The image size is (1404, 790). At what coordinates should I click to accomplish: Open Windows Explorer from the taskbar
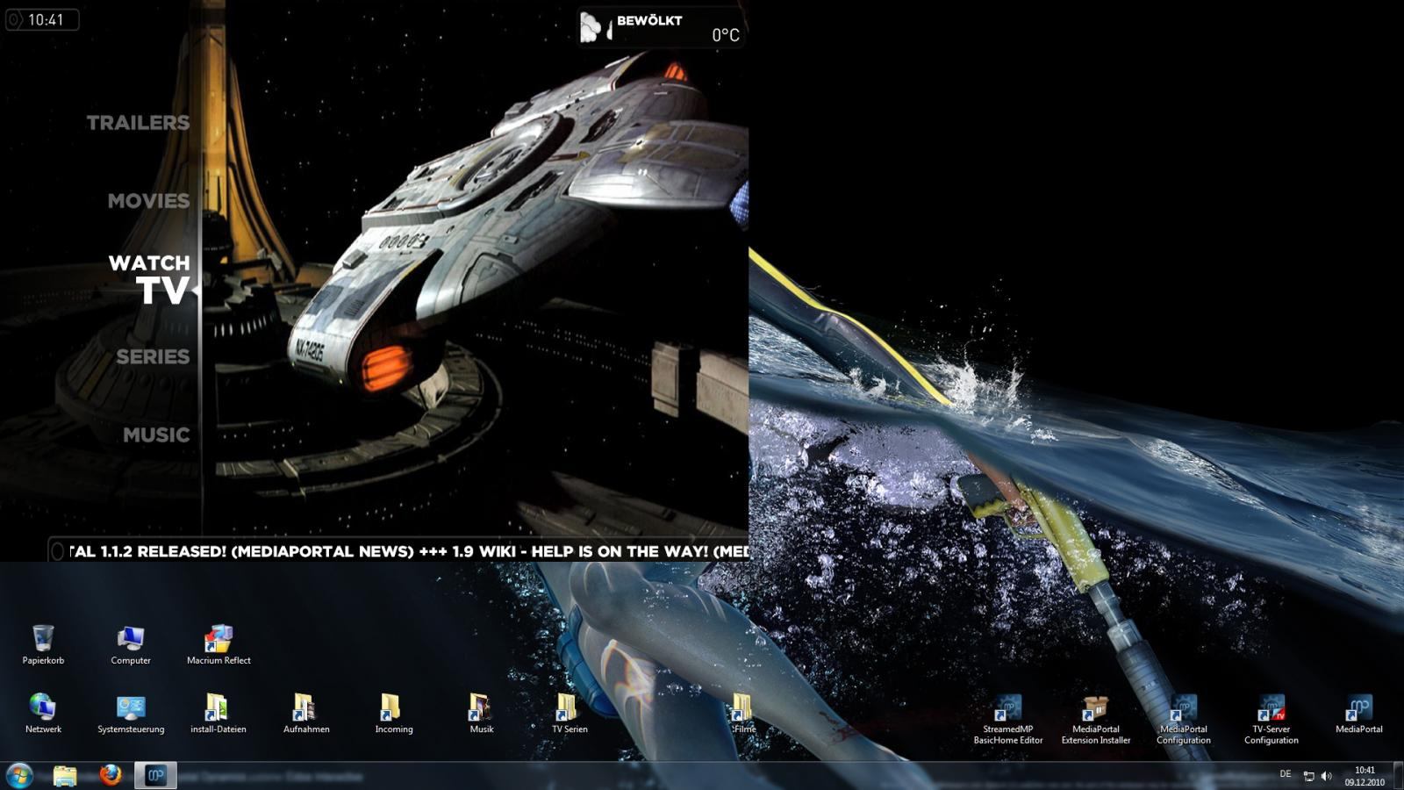tap(65, 775)
